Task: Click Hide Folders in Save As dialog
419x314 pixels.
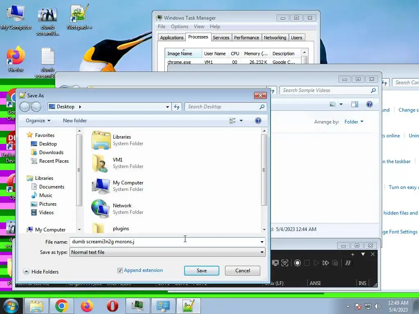Action: point(41,271)
